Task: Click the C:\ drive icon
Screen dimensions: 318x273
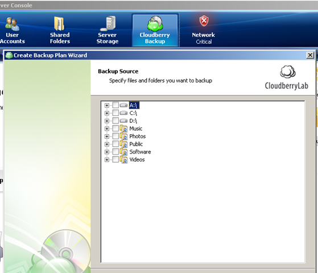Action: (x=123, y=113)
